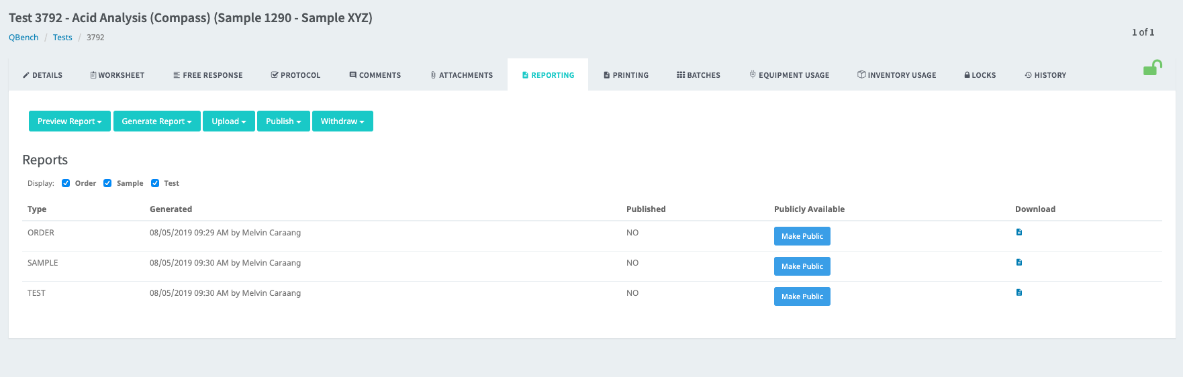Screen dimensions: 1183x377
Task: Disable the Test display checkbox
Action: pos(155,183)
